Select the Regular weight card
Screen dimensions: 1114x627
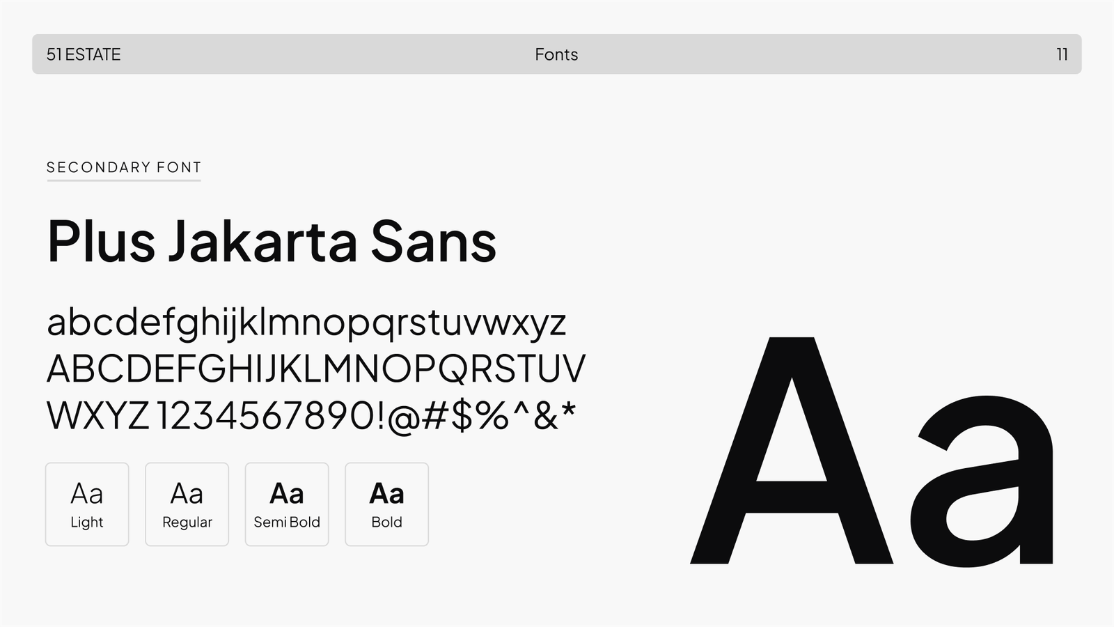coord(187,504)
